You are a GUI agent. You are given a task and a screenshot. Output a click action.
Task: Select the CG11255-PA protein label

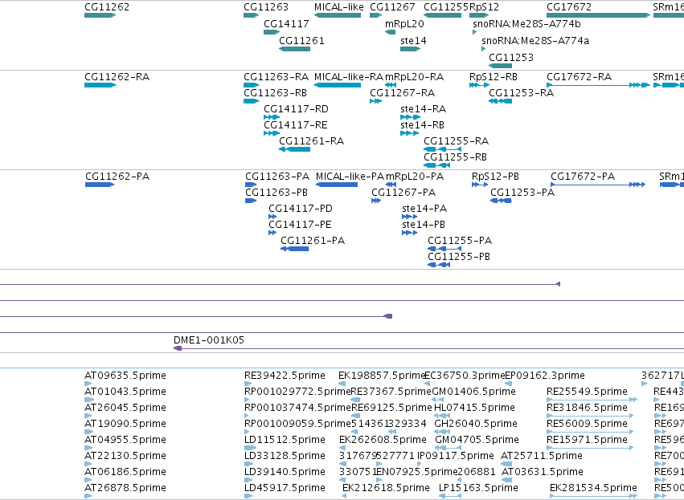click(460, 241)
